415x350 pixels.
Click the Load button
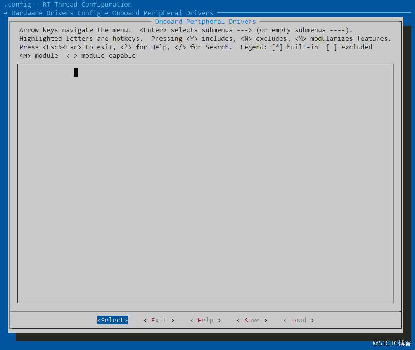click(x=299, y=320)
